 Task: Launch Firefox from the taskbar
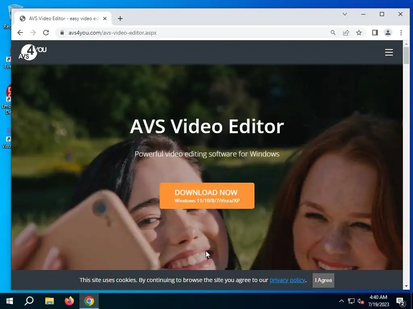pos(69,301)
